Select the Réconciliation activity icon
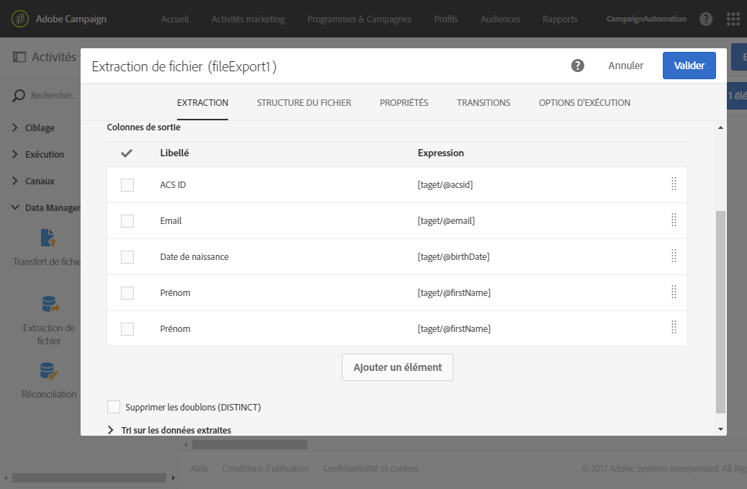Image resolution: width=747 pixels, height=489 pixels. (49, 371)
